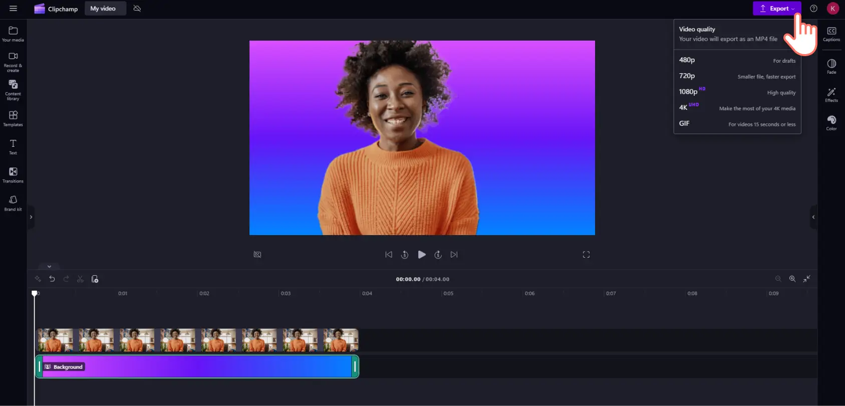Click the video preview canvas

(422, 138)
